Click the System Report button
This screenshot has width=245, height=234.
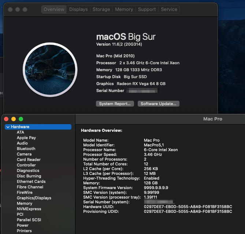pos(115,104)
